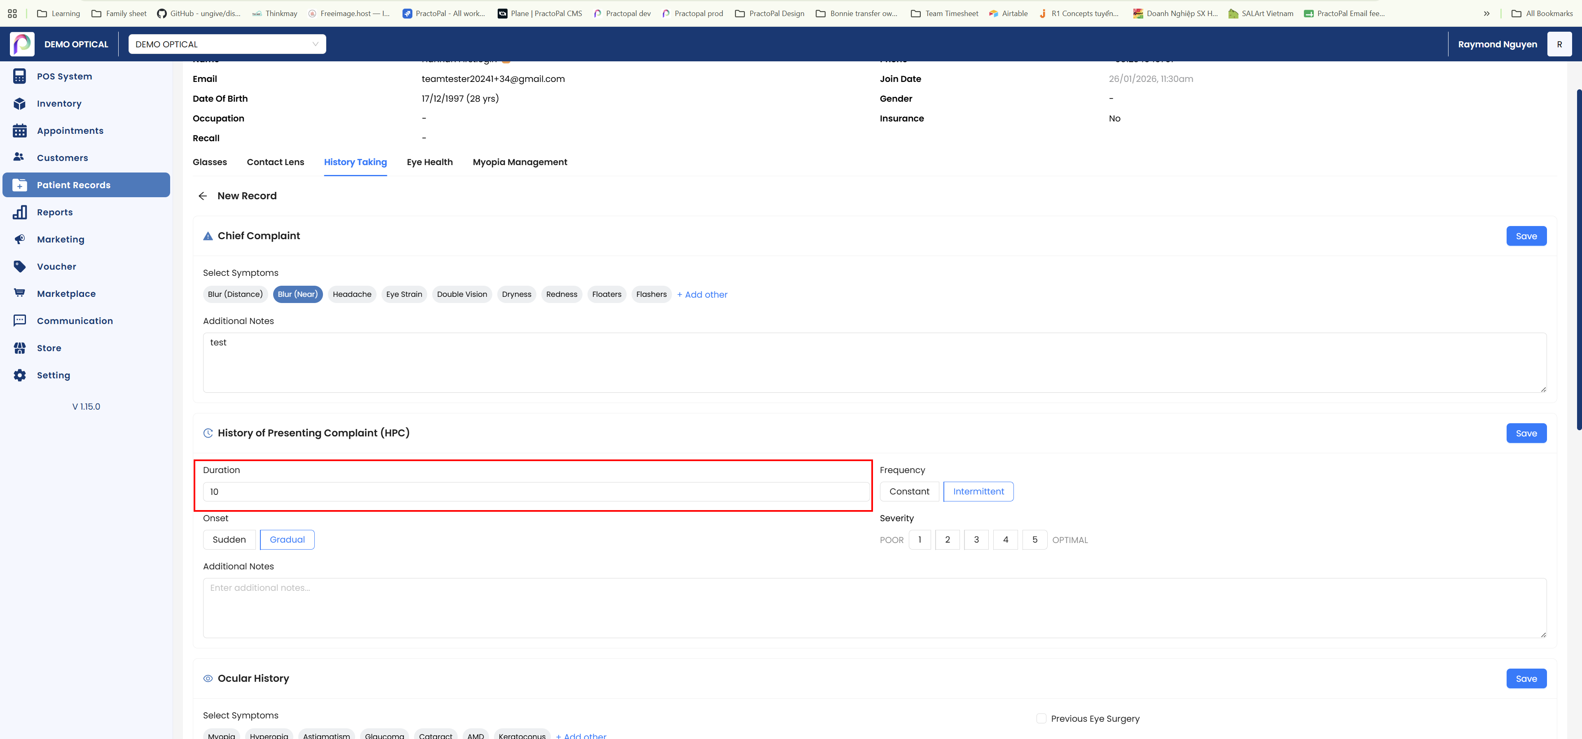This screenshot has height=739, width=1582.
Task: Open the Thinkmay bookmark
Action: [x=274, y=14]
